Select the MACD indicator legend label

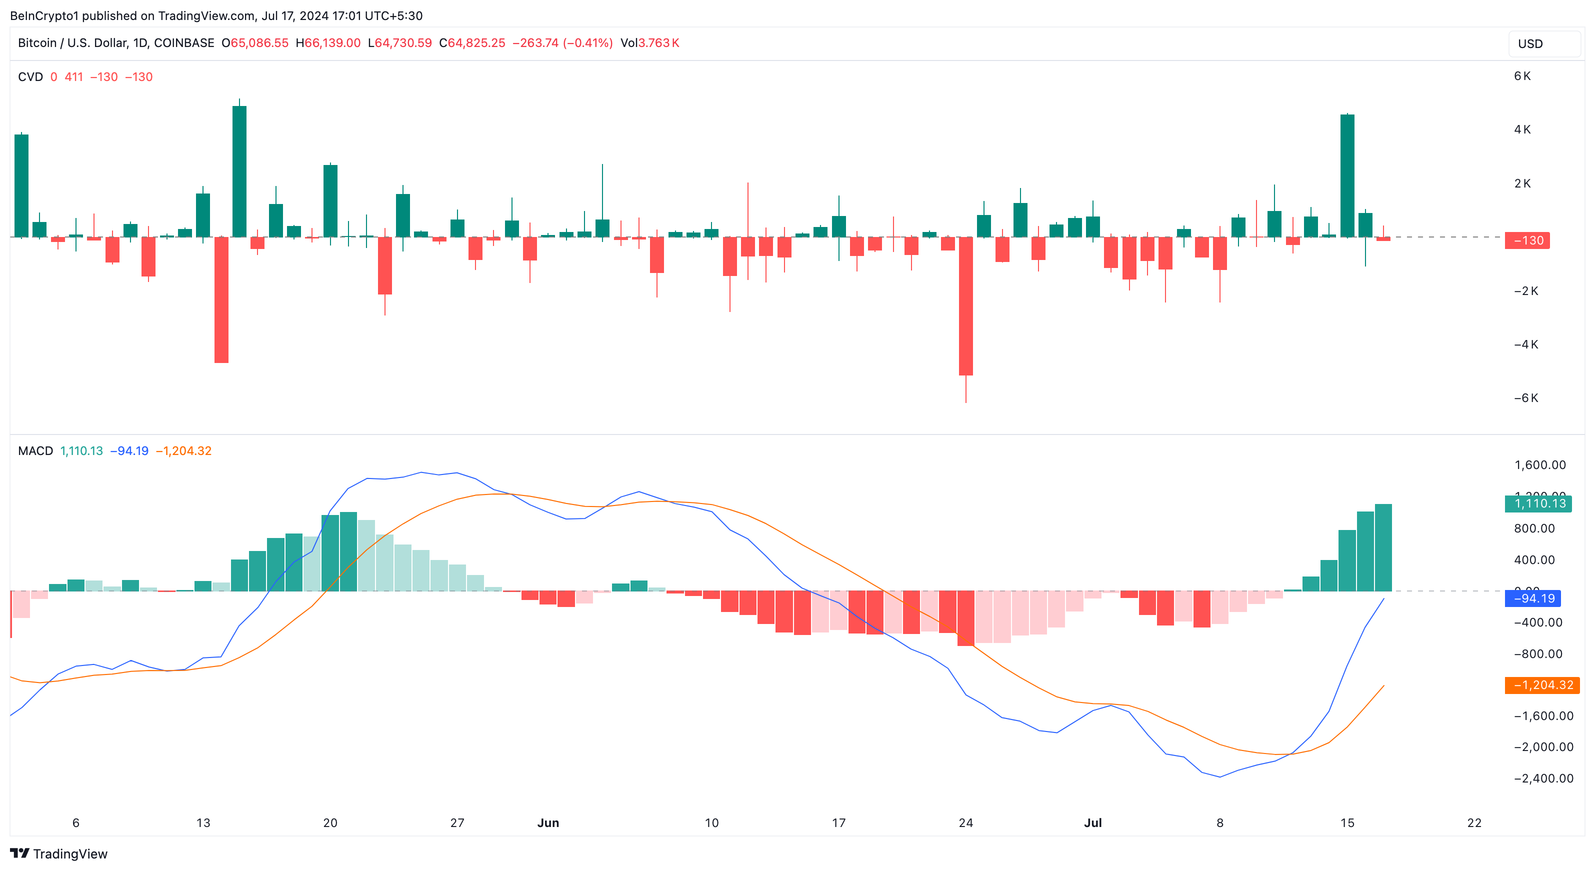point(35,450)
